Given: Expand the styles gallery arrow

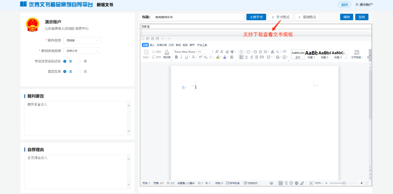Looking at the screenshot, I should (x=346, y=58).
